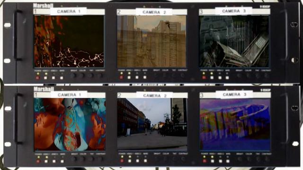
Task: Adjust CONTRAST knob on top rack Camera 2
Action: 183,76
